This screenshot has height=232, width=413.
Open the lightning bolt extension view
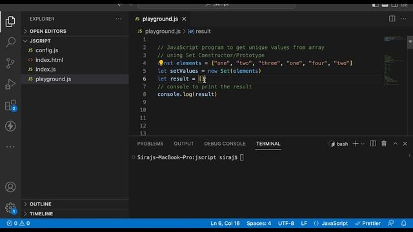pos(10,126)
